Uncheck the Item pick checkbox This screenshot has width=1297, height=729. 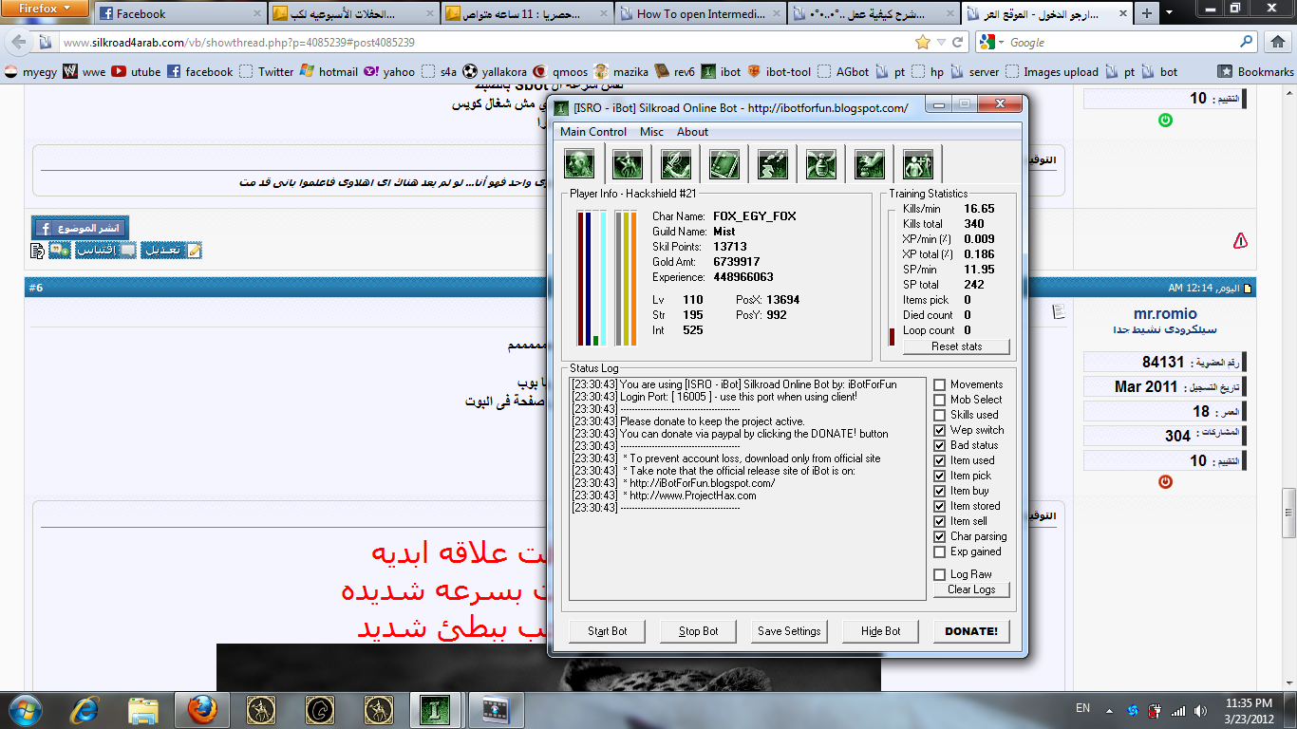[x=940, y=476]
